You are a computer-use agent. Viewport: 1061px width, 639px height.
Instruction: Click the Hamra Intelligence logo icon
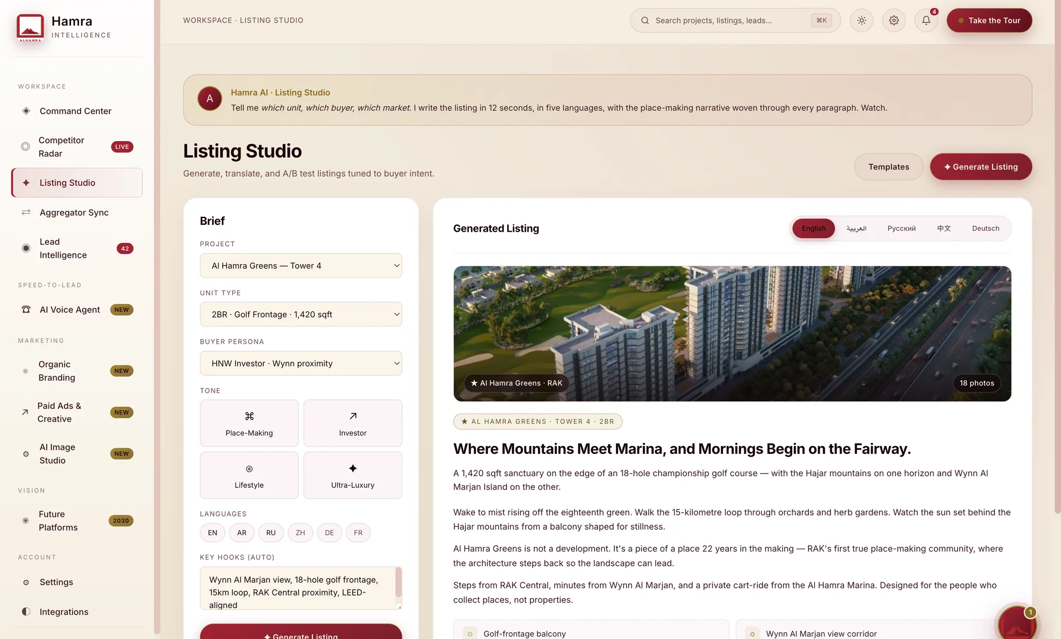click(x=30, y=28)
